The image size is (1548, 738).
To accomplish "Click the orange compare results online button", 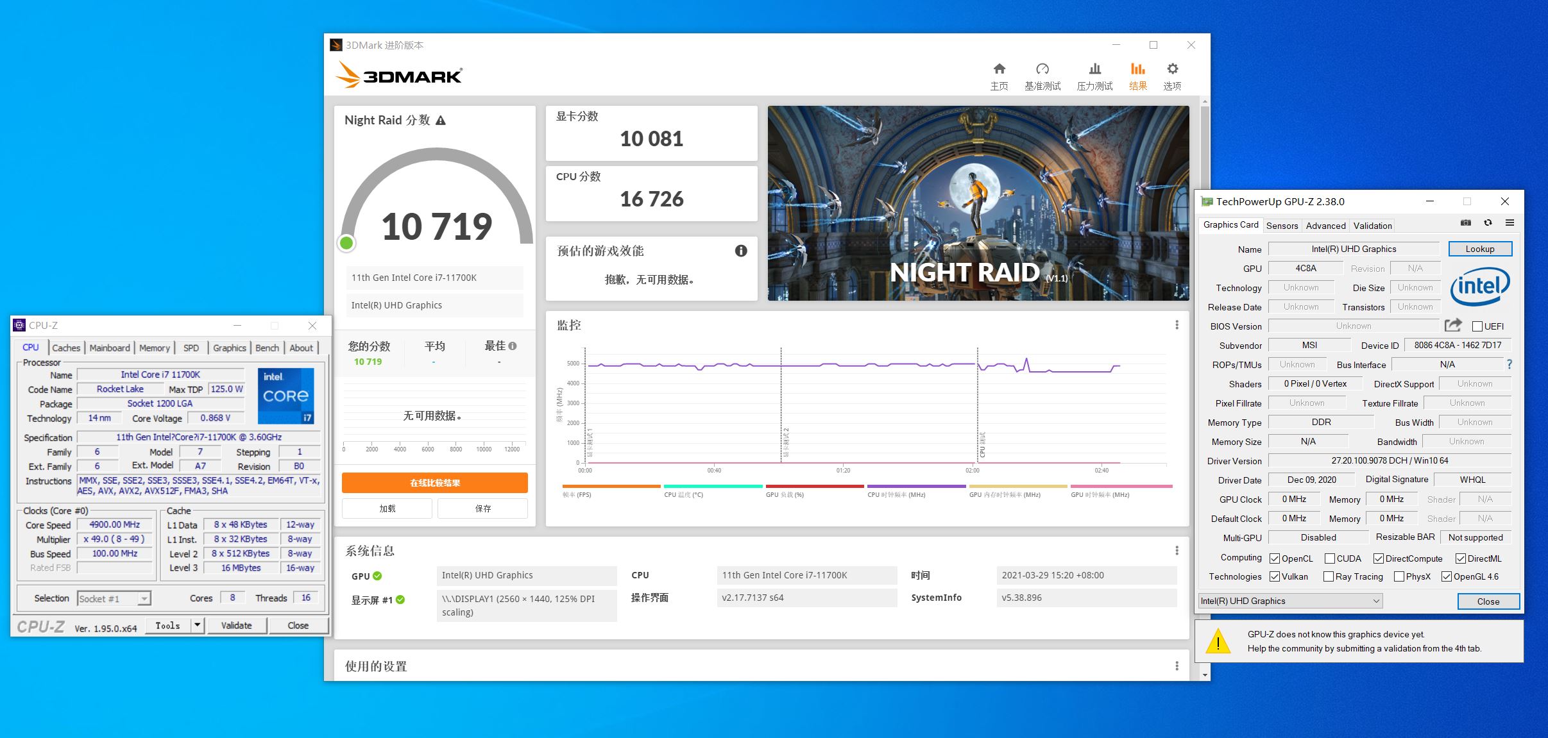I will pyautogui.click(x=434, y=483).
